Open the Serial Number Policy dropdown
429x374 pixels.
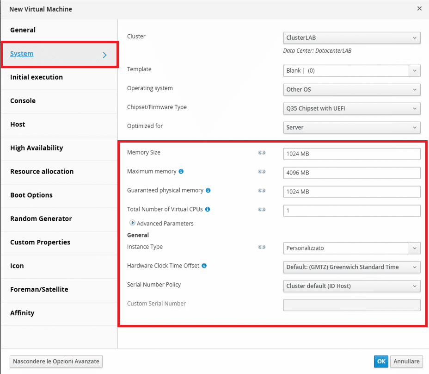pos(352,286)
